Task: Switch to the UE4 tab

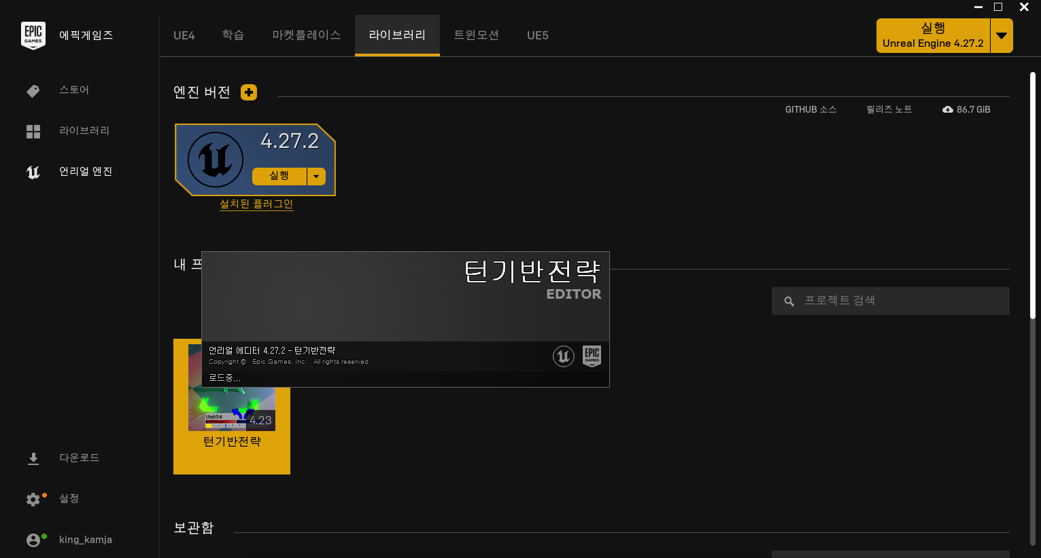Action: point(184,35)
